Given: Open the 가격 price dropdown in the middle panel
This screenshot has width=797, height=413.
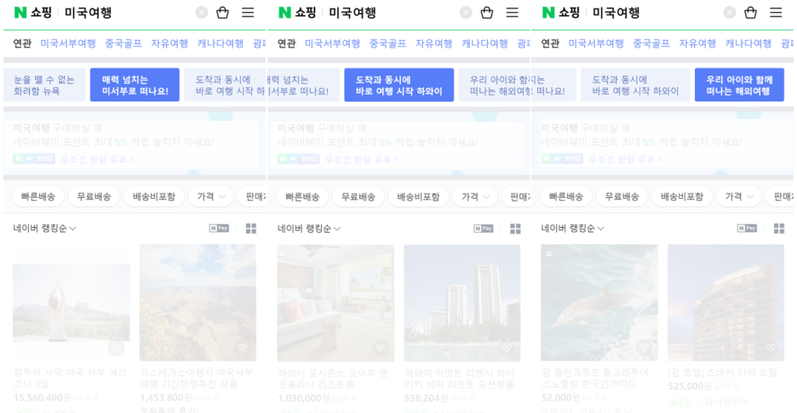Looking at the screenshot, I should coord(474,196).
